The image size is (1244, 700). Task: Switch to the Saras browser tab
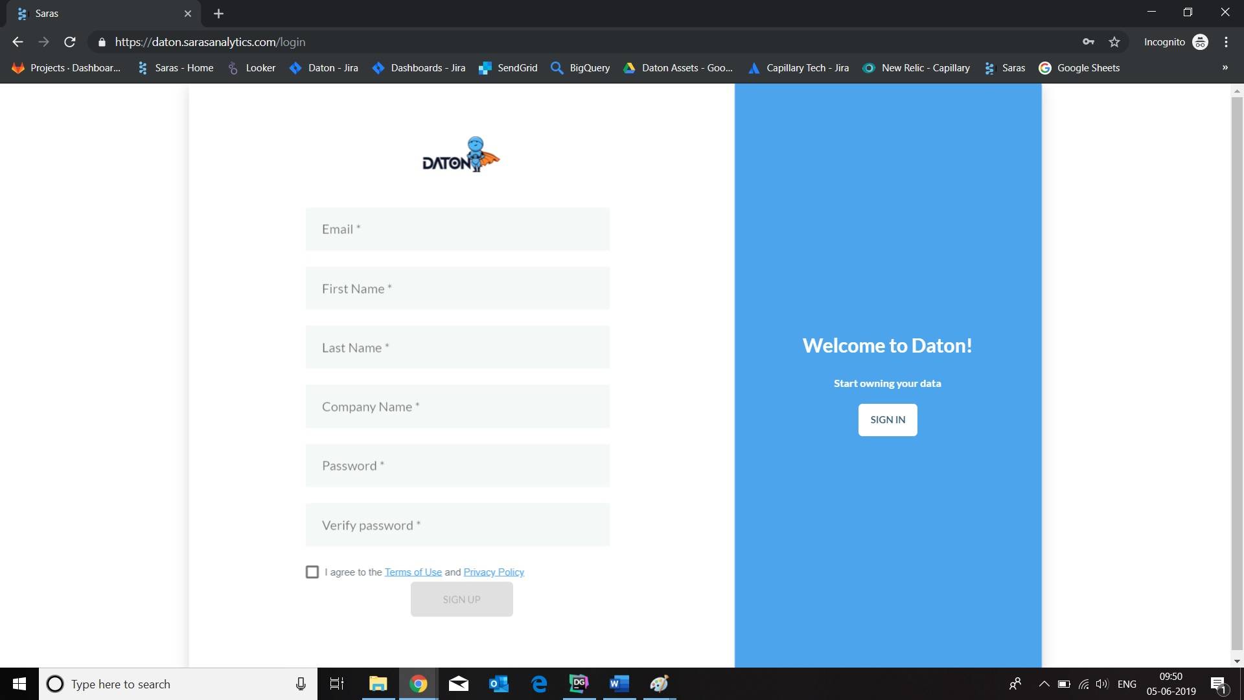(x=91, y=13)
